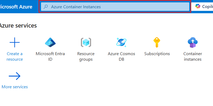Open the Container instances cloud icon
Viewport: 213px width, 106px height.
click(192, 42)
